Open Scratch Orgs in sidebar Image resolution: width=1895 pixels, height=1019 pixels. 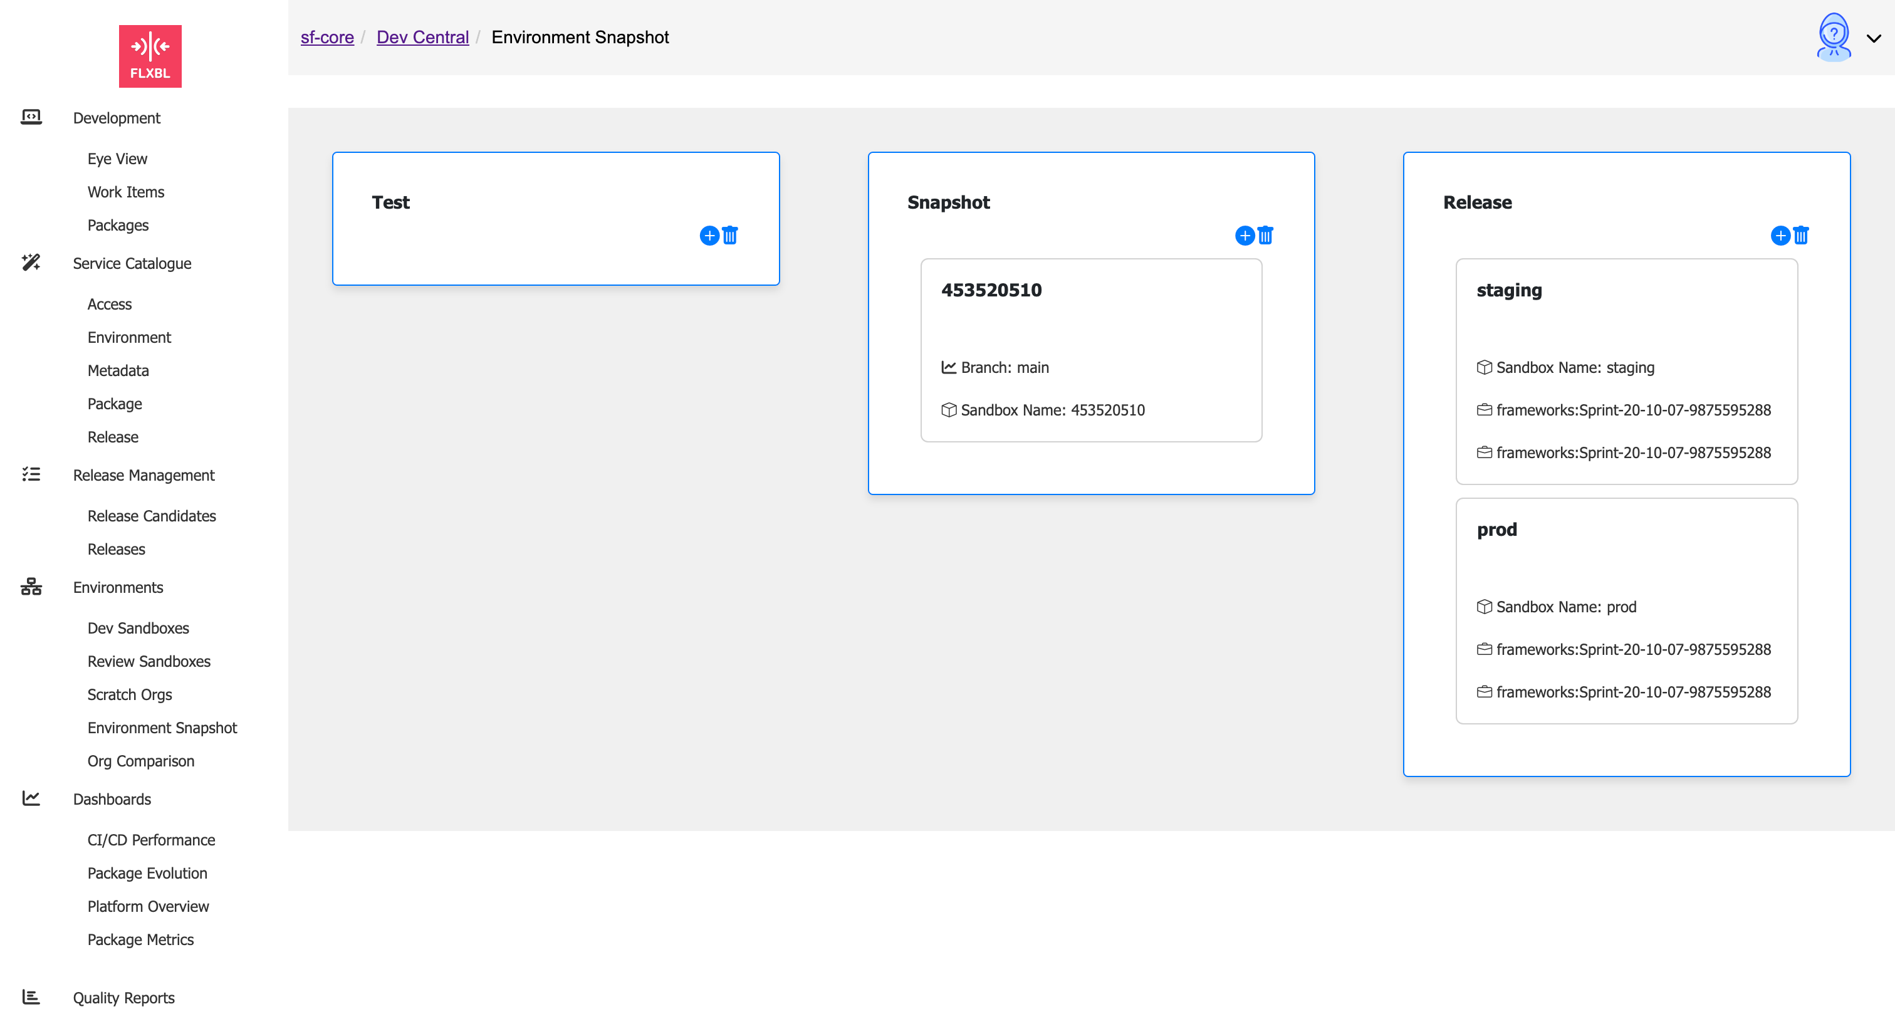point(130,694)
